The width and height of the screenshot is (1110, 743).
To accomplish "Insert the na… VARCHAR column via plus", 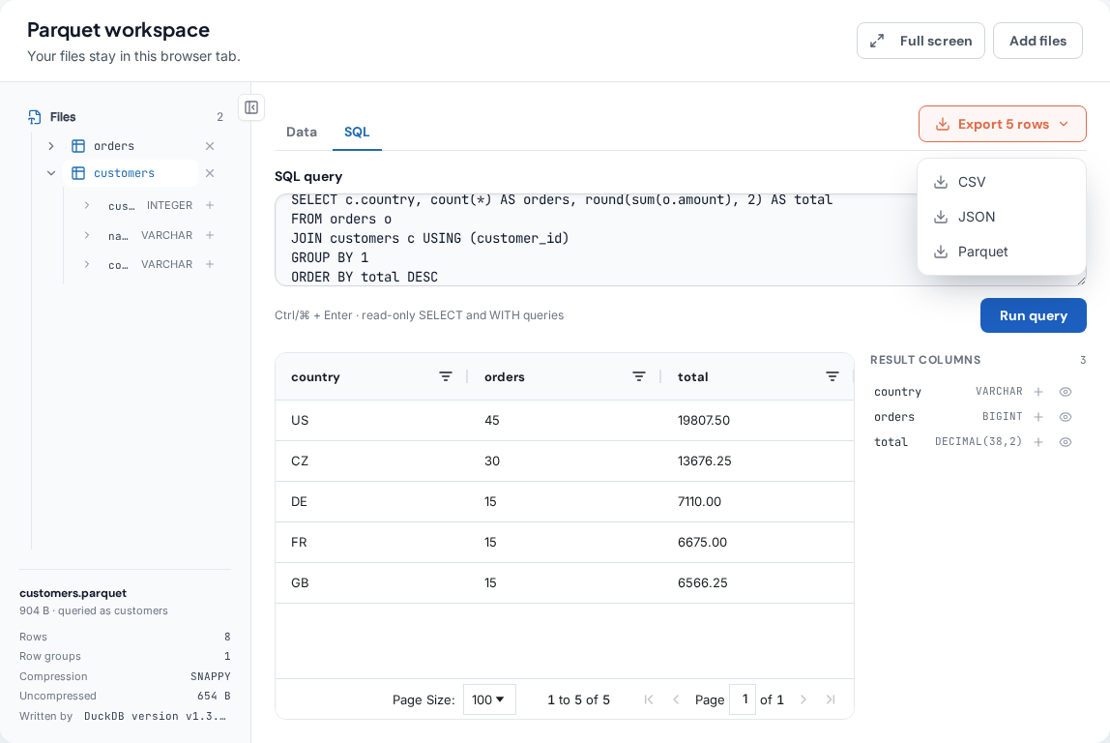I will 210,235.
